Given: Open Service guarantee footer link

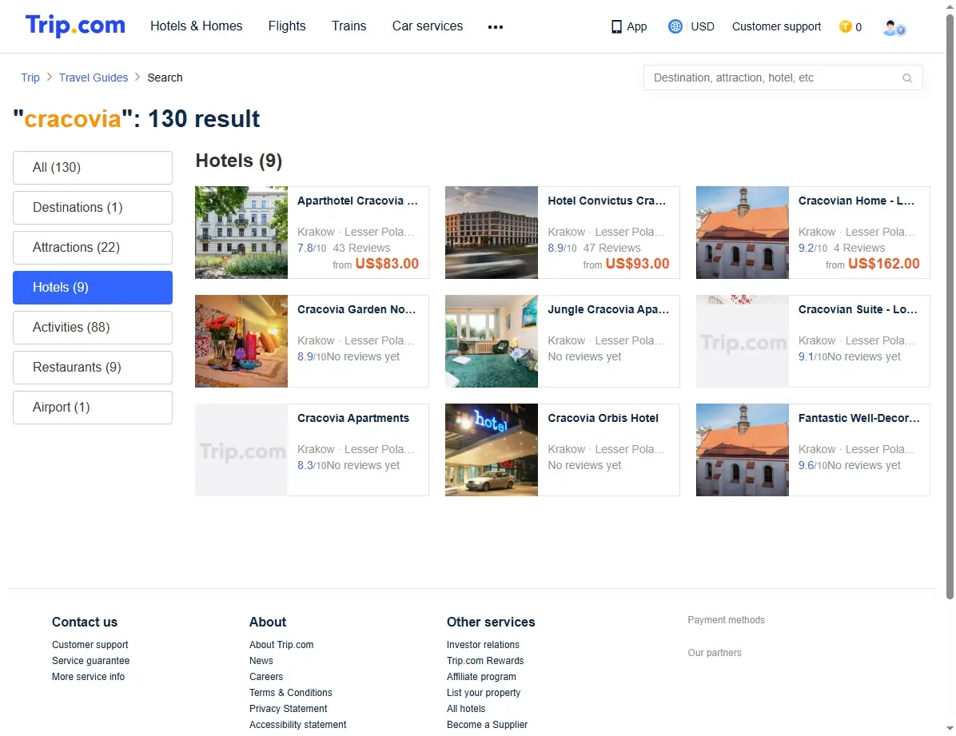Looking at the screenshot, I should 91,660.
